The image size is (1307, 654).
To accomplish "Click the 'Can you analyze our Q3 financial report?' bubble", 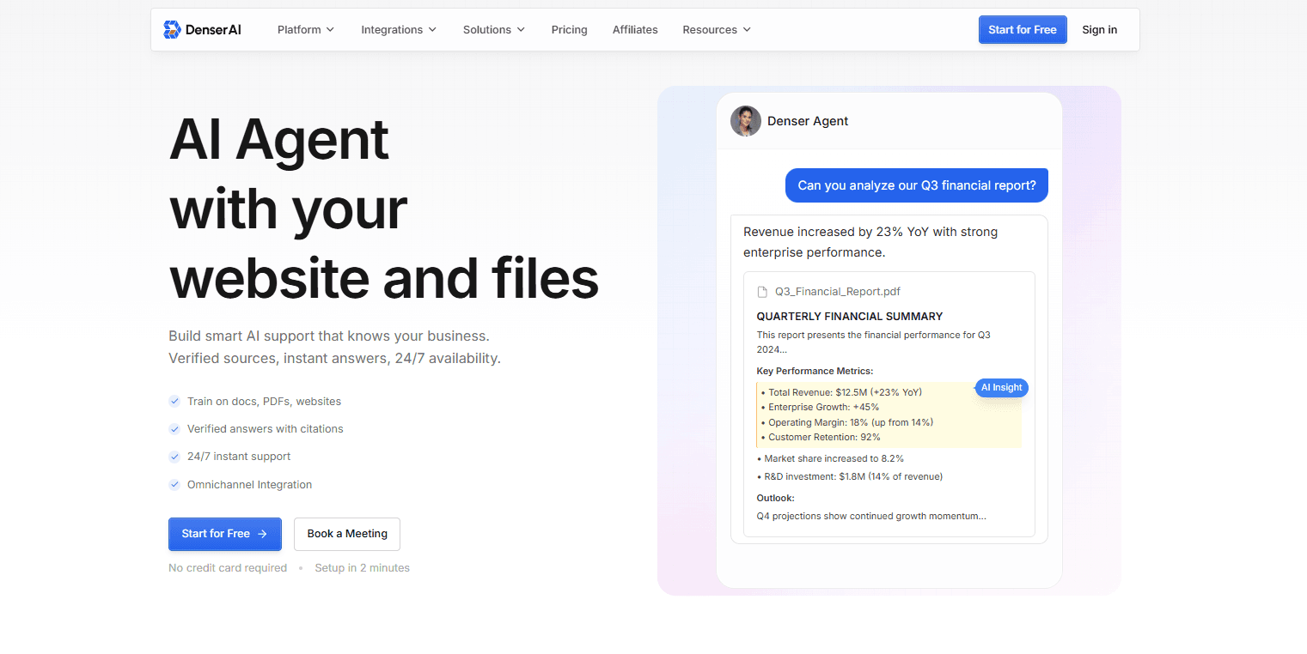I will pos(916,185).
